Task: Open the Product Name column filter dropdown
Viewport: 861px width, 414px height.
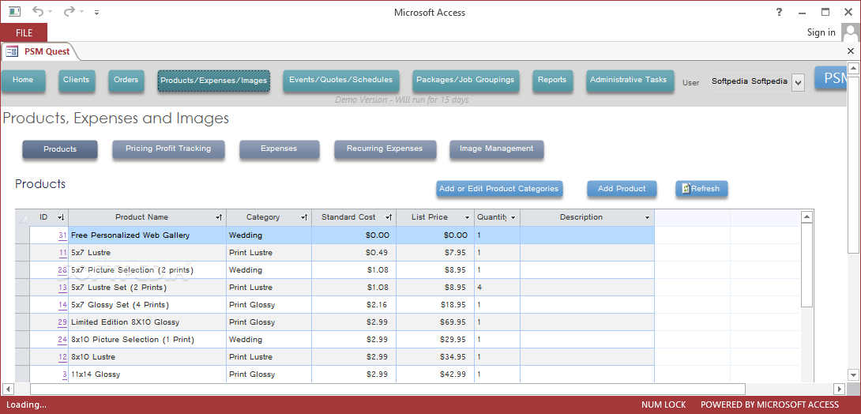Action: [219, 217]
